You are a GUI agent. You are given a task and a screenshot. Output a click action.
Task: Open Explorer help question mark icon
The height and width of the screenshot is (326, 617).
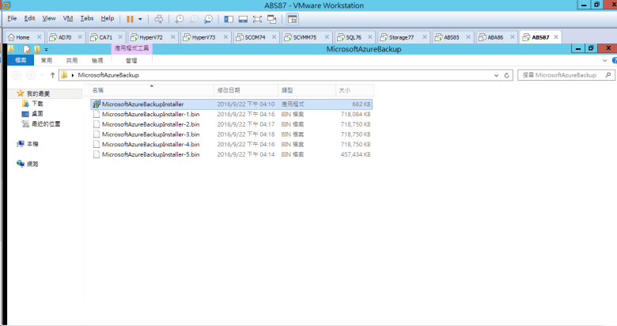tap(610, 60)
